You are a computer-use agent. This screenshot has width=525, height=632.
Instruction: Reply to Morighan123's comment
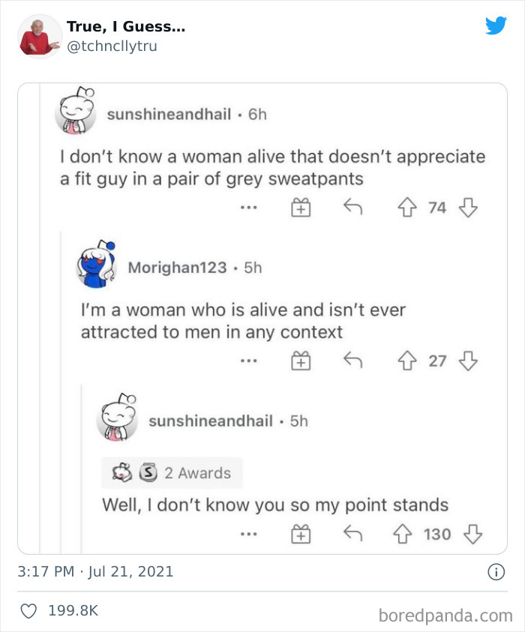point(353,361)
